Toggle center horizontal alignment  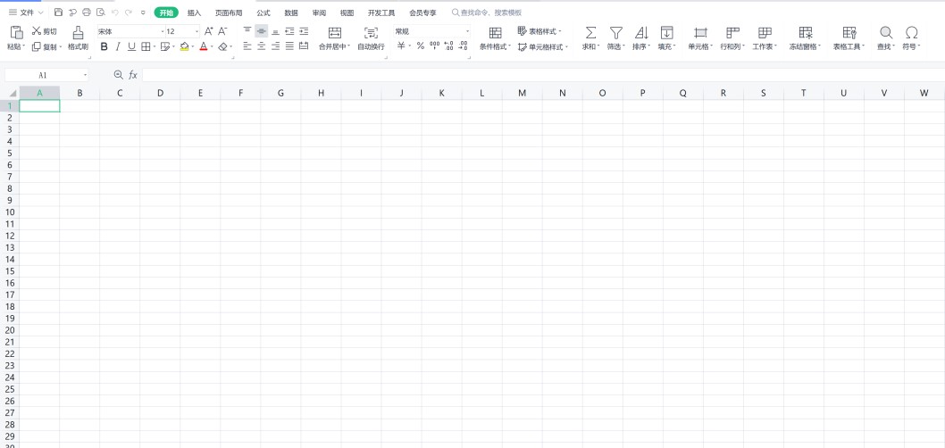point(261,46)
